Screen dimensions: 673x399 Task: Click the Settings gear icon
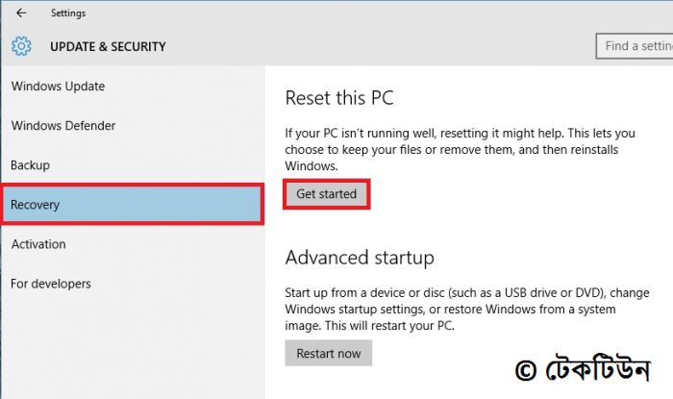pyautogui.click(x=21, y=46)
